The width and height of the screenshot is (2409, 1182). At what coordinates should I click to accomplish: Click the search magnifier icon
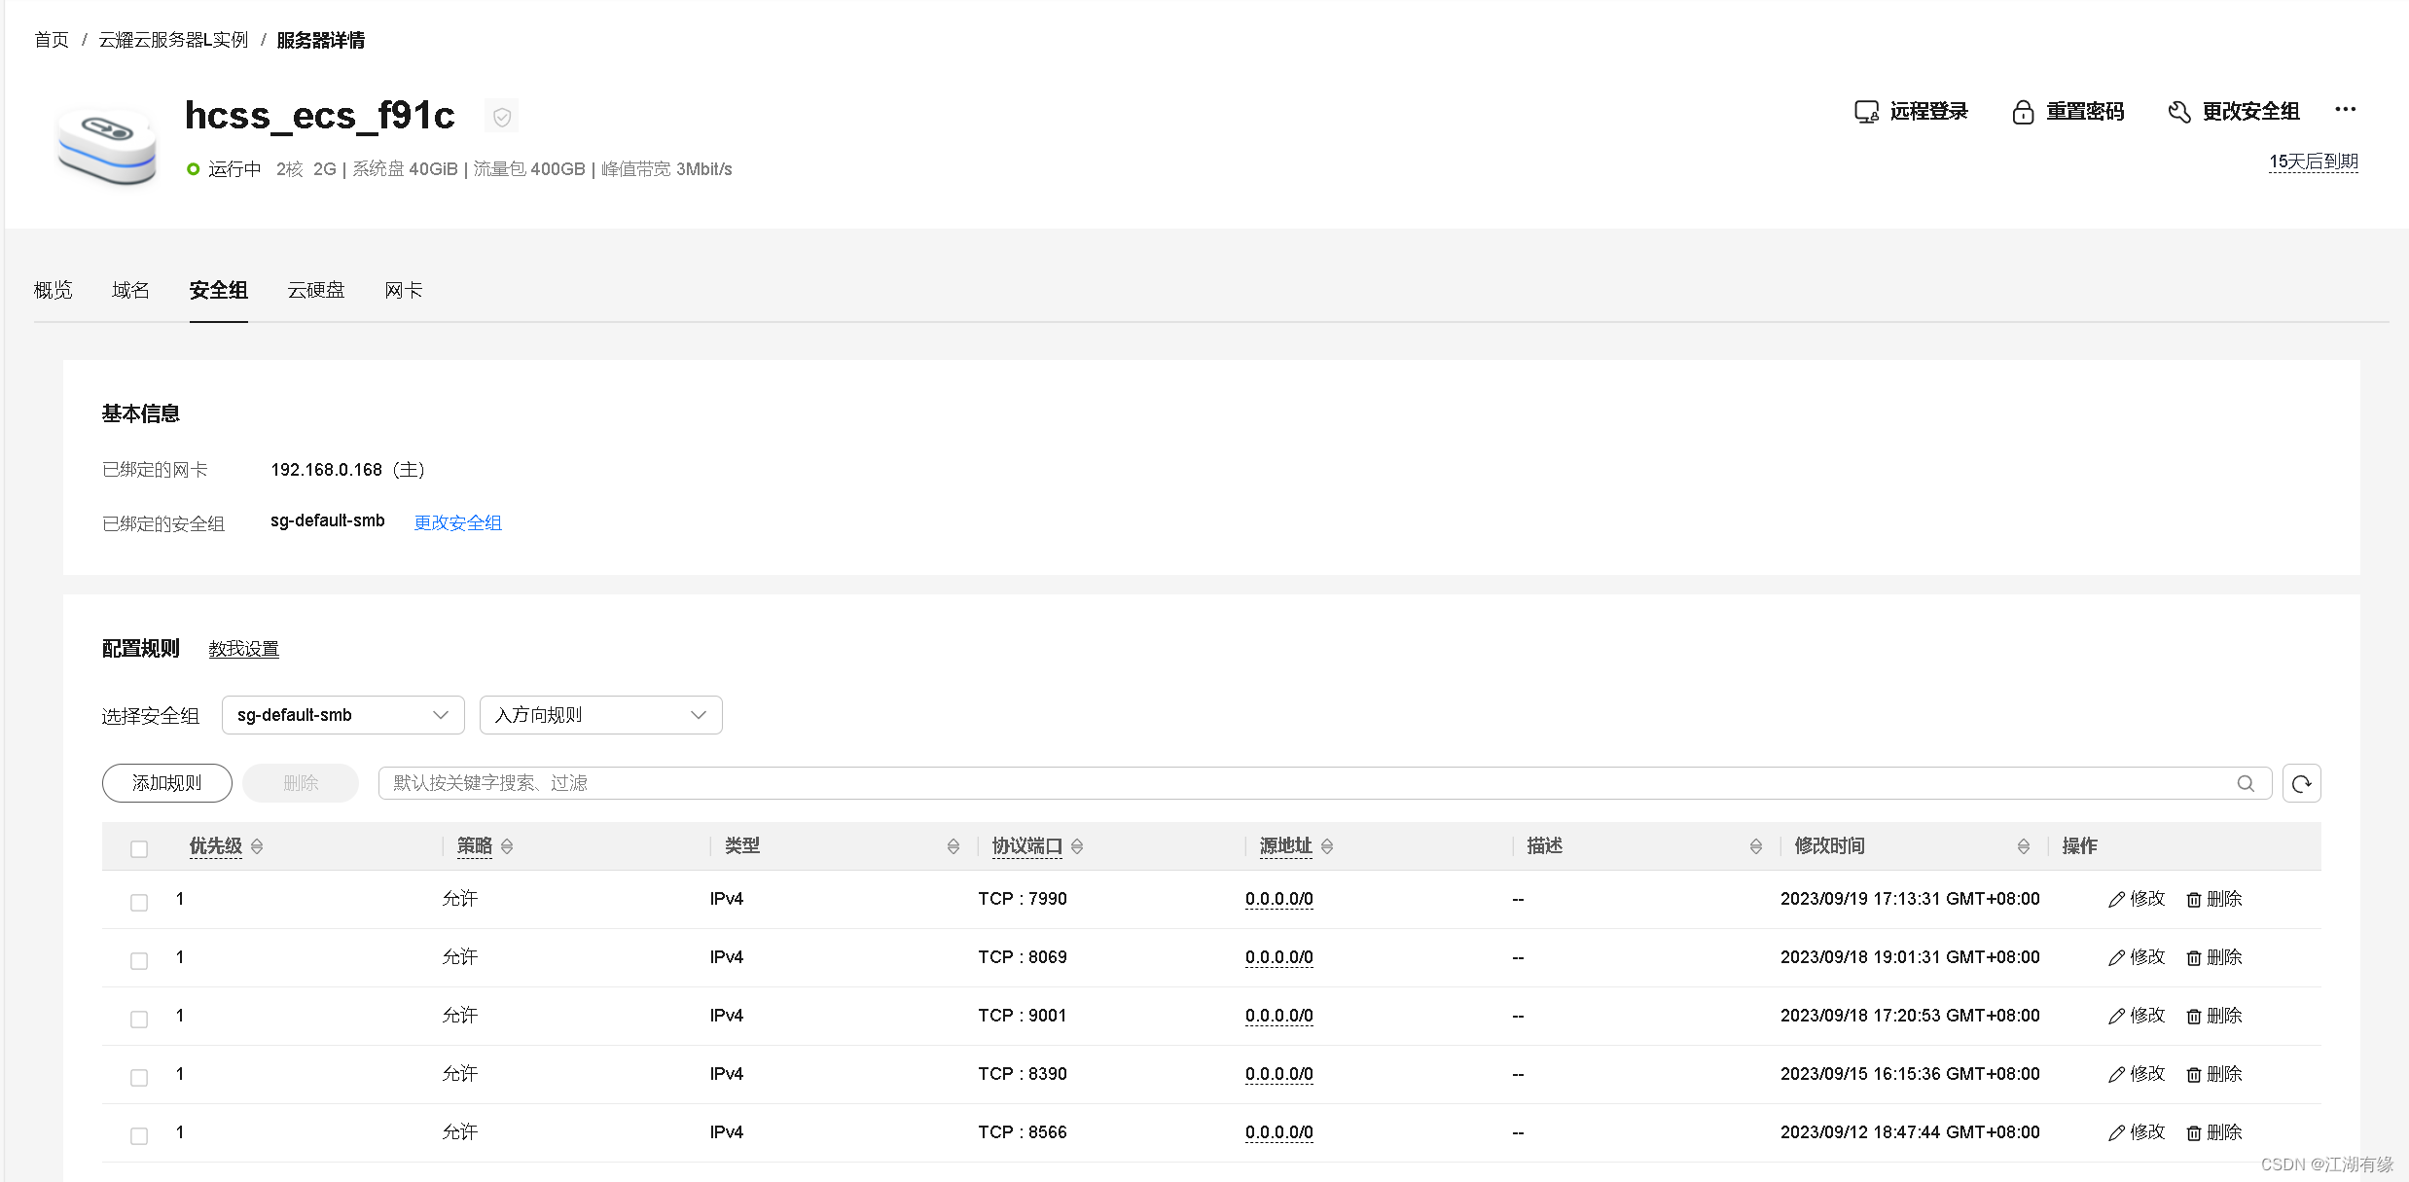[x=2245, y=783]
